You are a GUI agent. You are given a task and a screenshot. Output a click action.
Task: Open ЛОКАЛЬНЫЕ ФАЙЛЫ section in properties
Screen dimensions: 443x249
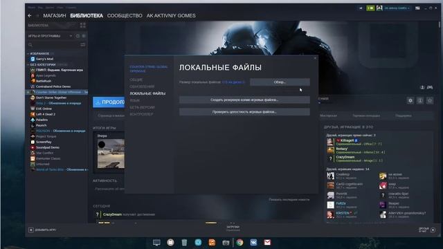pos(147,93)
